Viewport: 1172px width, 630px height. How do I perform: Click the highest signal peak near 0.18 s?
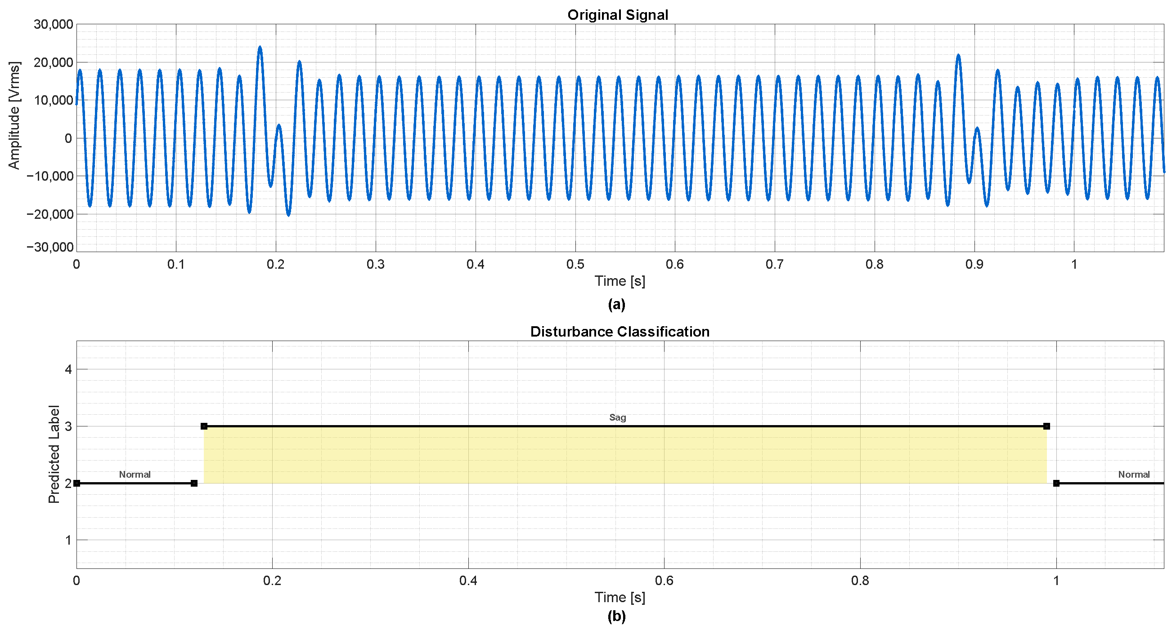coord(260,47)
